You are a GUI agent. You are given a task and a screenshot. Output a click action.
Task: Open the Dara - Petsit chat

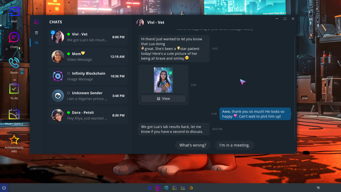pyautogui.click(x=88, y=115)
